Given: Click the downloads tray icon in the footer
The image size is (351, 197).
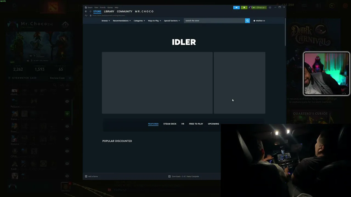Looking at the screenshot, I should point(169,176).
